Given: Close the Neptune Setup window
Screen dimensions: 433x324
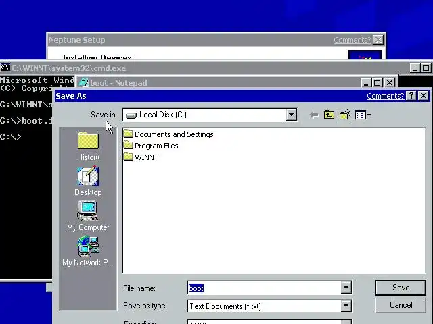Looking at the screenshot, I should [x=378, y=40].
